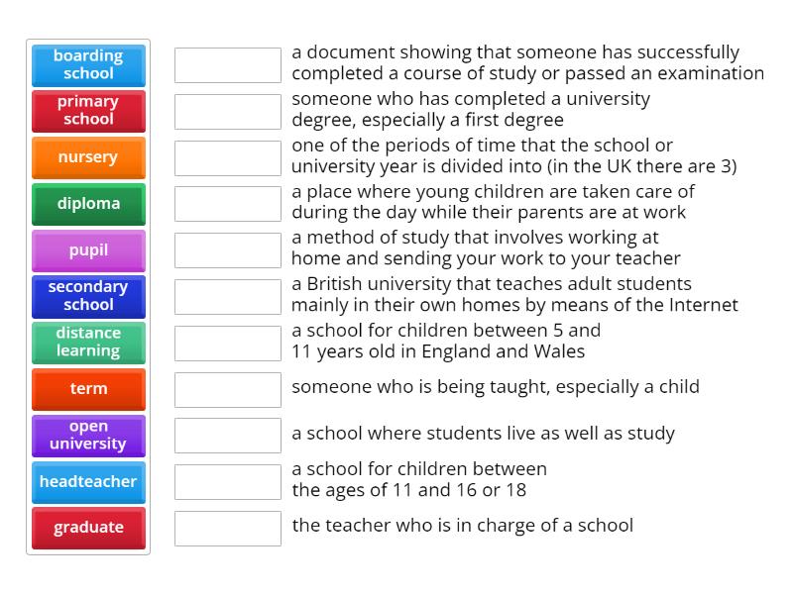Select the 'boarding school' tile

click(x=88, y=64)
